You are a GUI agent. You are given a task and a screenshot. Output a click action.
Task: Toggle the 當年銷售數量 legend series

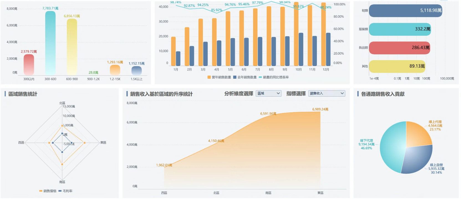(219, 77)
